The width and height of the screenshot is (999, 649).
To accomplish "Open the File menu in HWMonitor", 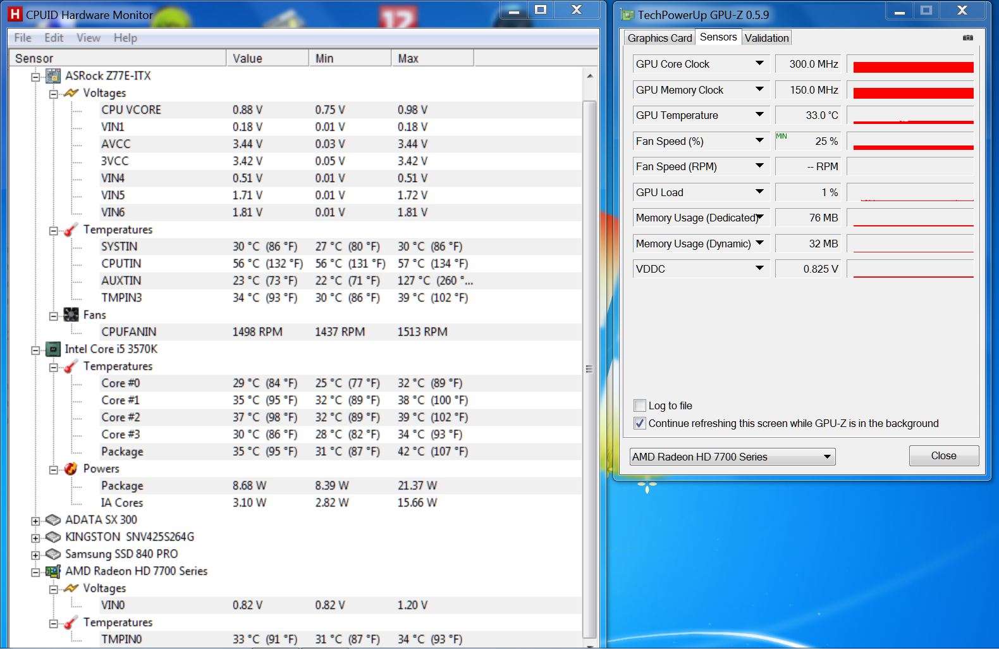I will (23, 38).
